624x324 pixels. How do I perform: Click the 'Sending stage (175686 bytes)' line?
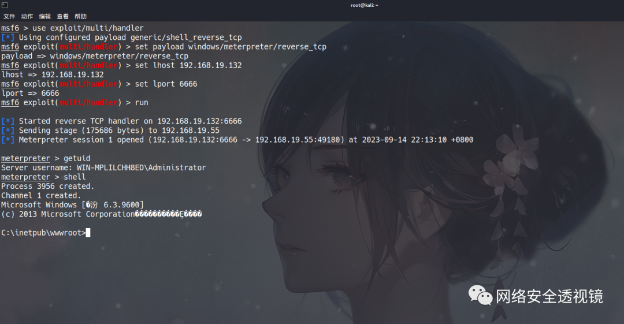(x=110, y=131)
